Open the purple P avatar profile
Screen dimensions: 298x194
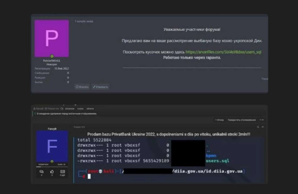[52, 39]
